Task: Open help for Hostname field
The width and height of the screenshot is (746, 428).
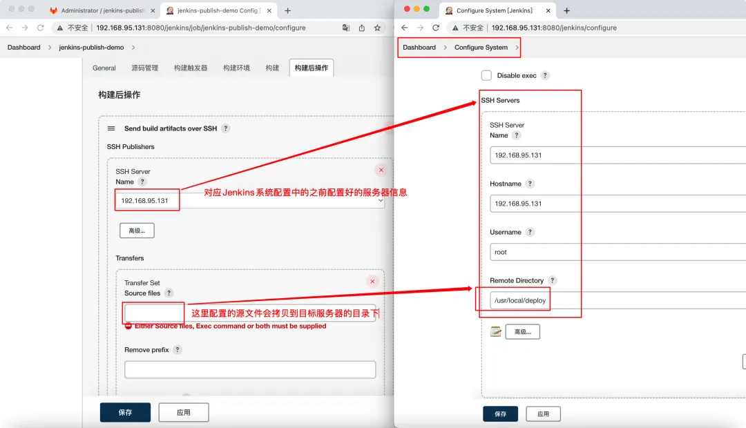Action: click(530, 184)
